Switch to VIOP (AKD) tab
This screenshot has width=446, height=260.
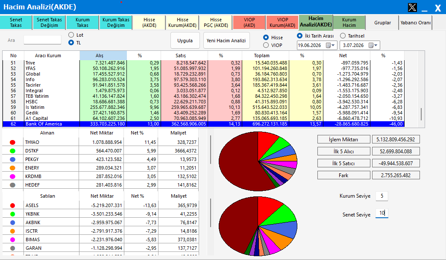click(249, 23)
